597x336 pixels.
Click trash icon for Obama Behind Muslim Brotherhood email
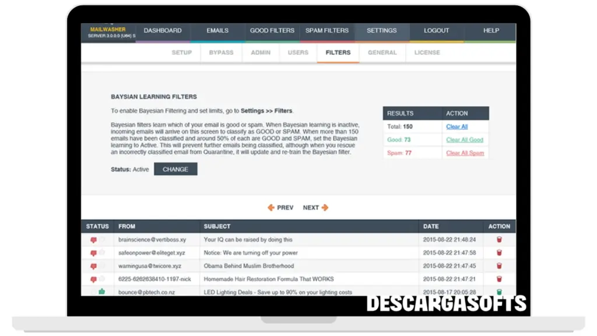(x=499, y=266)
